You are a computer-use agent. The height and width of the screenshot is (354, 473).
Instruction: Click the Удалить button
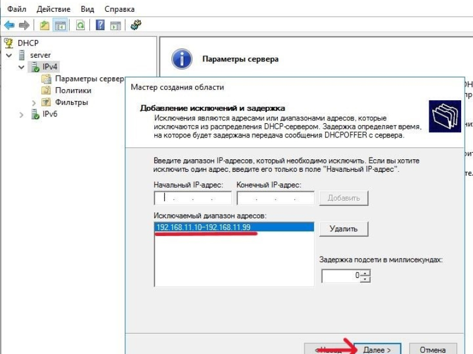(x=344, y=229)
